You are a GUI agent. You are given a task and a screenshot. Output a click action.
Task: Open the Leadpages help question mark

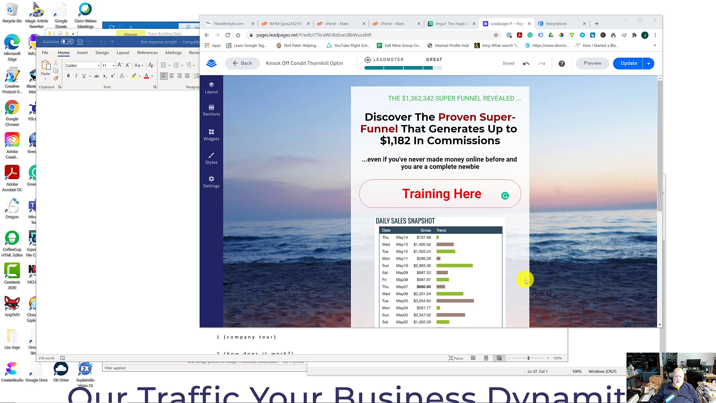[562, 63]
